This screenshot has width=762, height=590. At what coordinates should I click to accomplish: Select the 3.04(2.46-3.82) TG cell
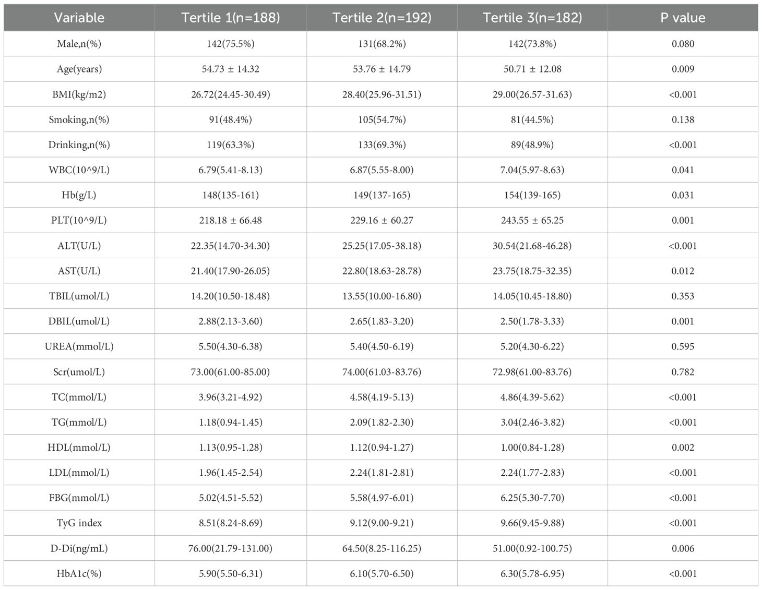click(532, 422)
